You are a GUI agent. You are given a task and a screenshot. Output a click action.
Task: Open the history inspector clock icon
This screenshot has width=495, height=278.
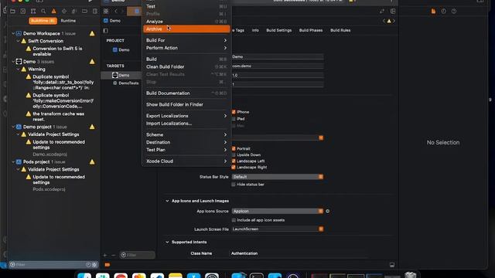pos(443,12)
